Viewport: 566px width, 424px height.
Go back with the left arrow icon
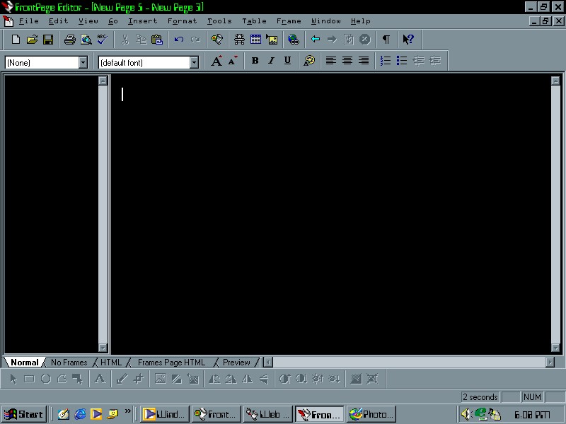[x=316, y=40]
